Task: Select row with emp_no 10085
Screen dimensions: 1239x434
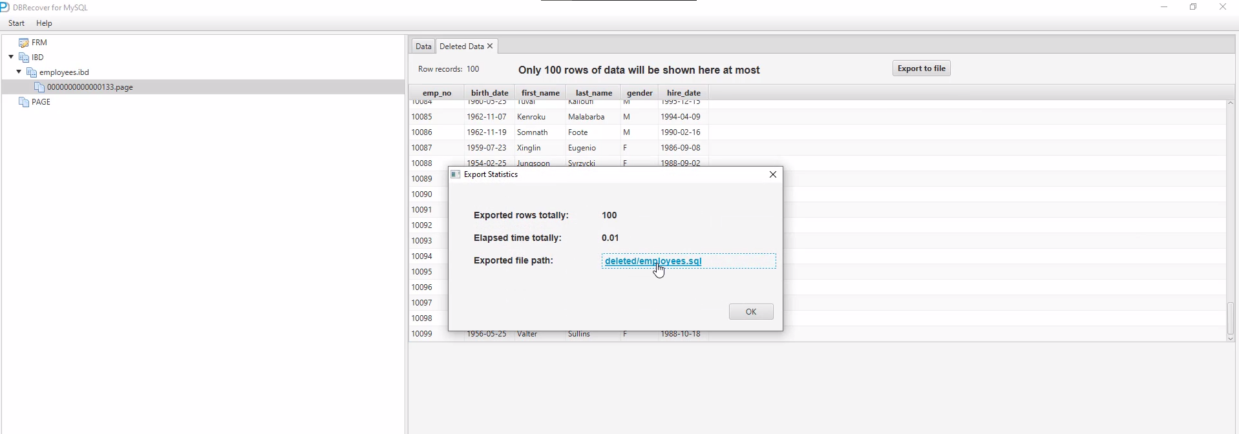Action: coord(422,117)
